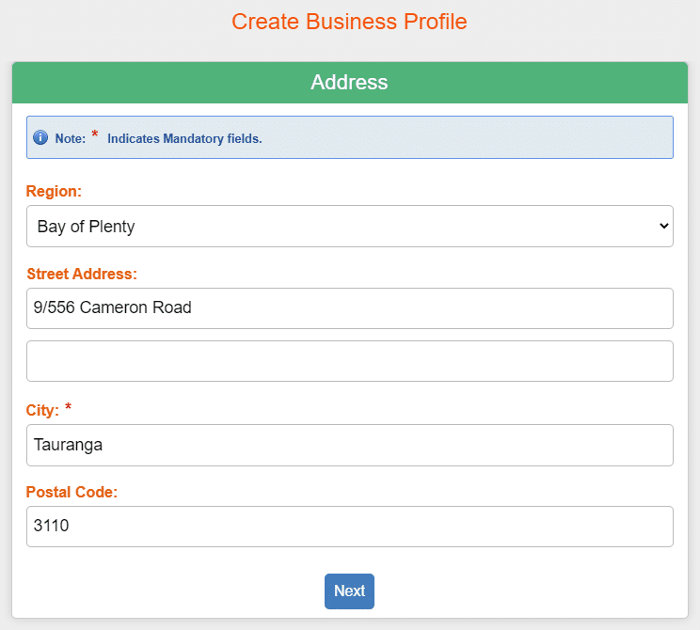Click the red asterisk beside City
This screenshot has width=700, height=630.
[68, 407]
